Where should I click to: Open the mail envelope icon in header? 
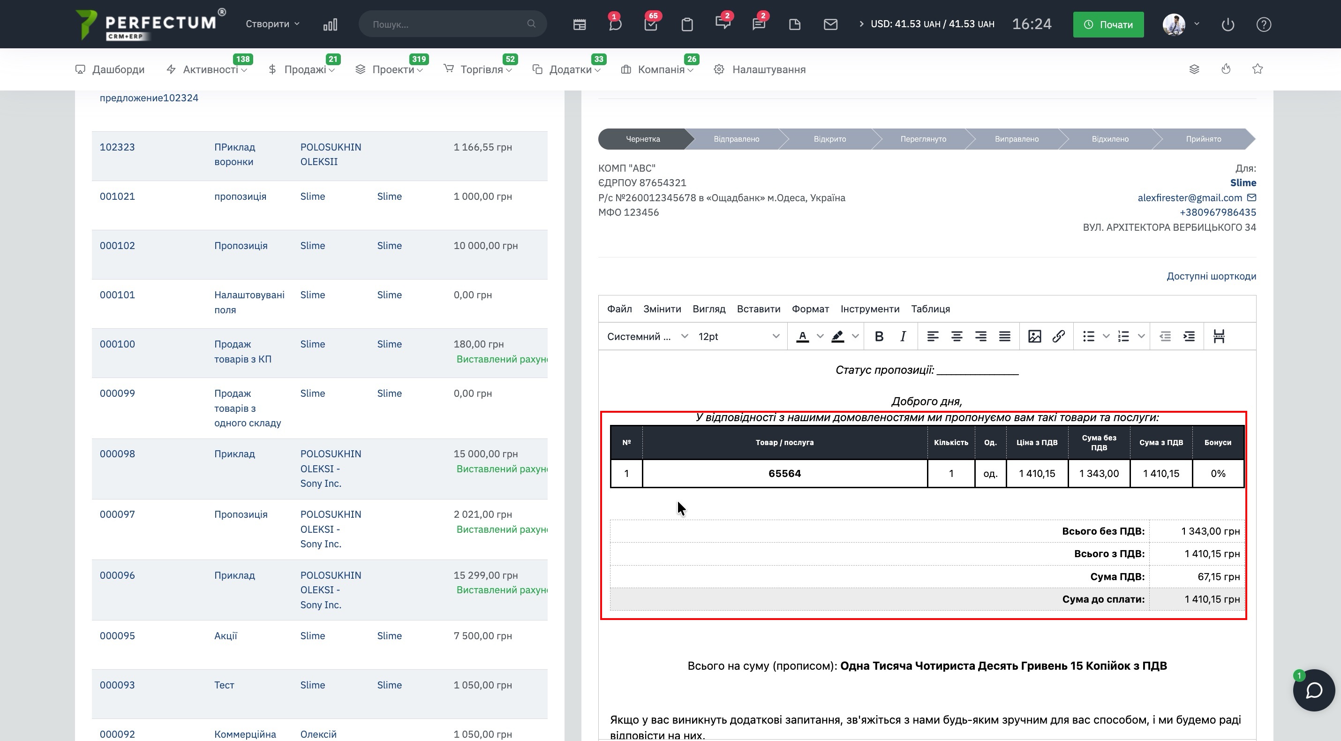click(x=830, y=24)
